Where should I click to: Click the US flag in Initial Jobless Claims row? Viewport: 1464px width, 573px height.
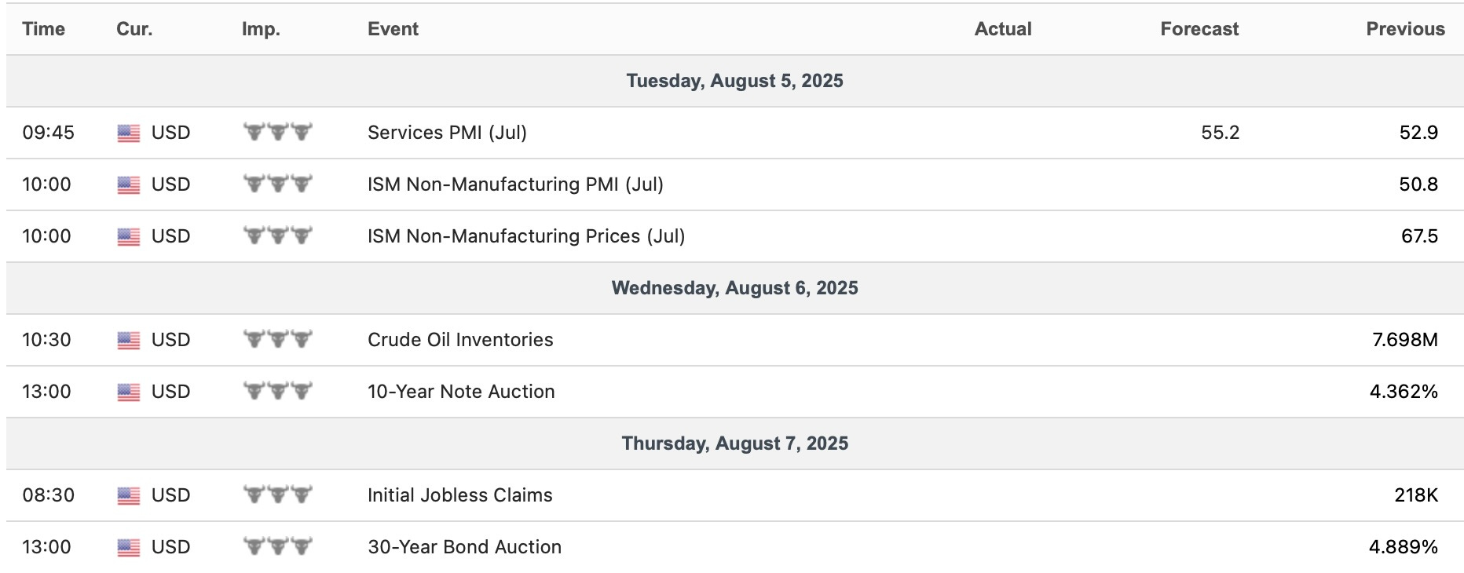click(129, 496)
